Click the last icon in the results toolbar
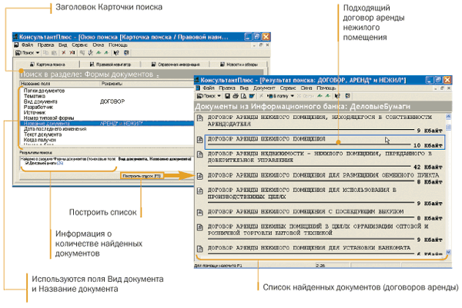The width and height of the screenshot is (462, 308). (348, 96)
